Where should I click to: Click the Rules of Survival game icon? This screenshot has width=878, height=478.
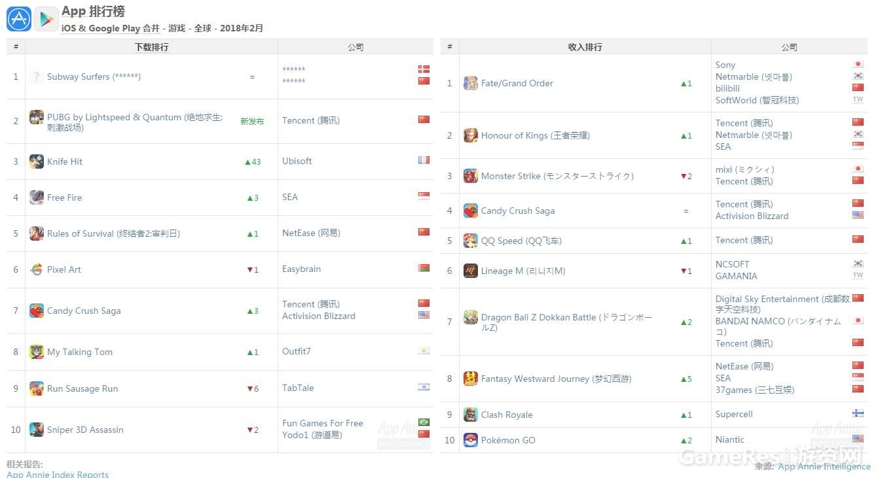click(x=37, y=233)
